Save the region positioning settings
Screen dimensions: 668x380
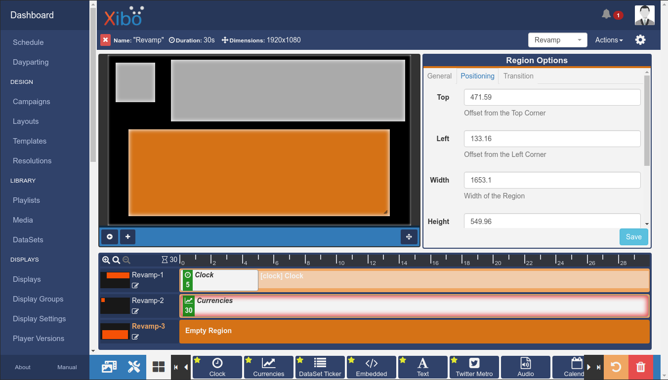(633, 237)
